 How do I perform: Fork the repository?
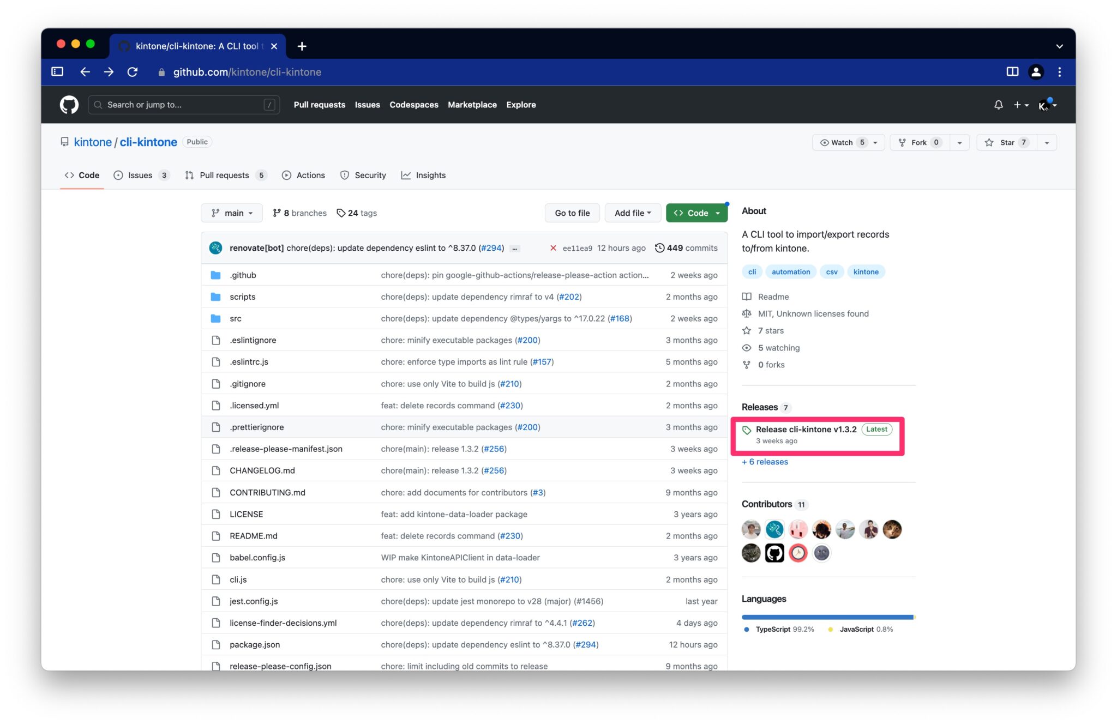click(919, 142)
